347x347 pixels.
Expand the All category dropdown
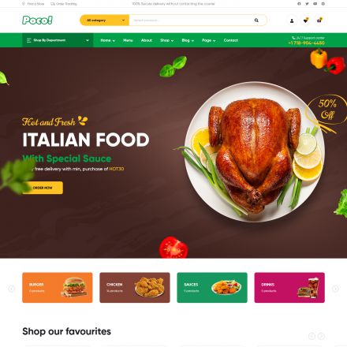pos(104,21)
